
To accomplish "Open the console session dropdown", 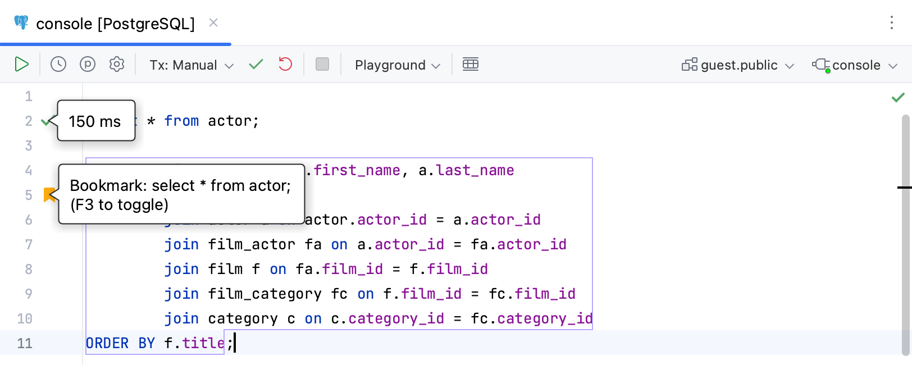I will click(x=855, y=65).
